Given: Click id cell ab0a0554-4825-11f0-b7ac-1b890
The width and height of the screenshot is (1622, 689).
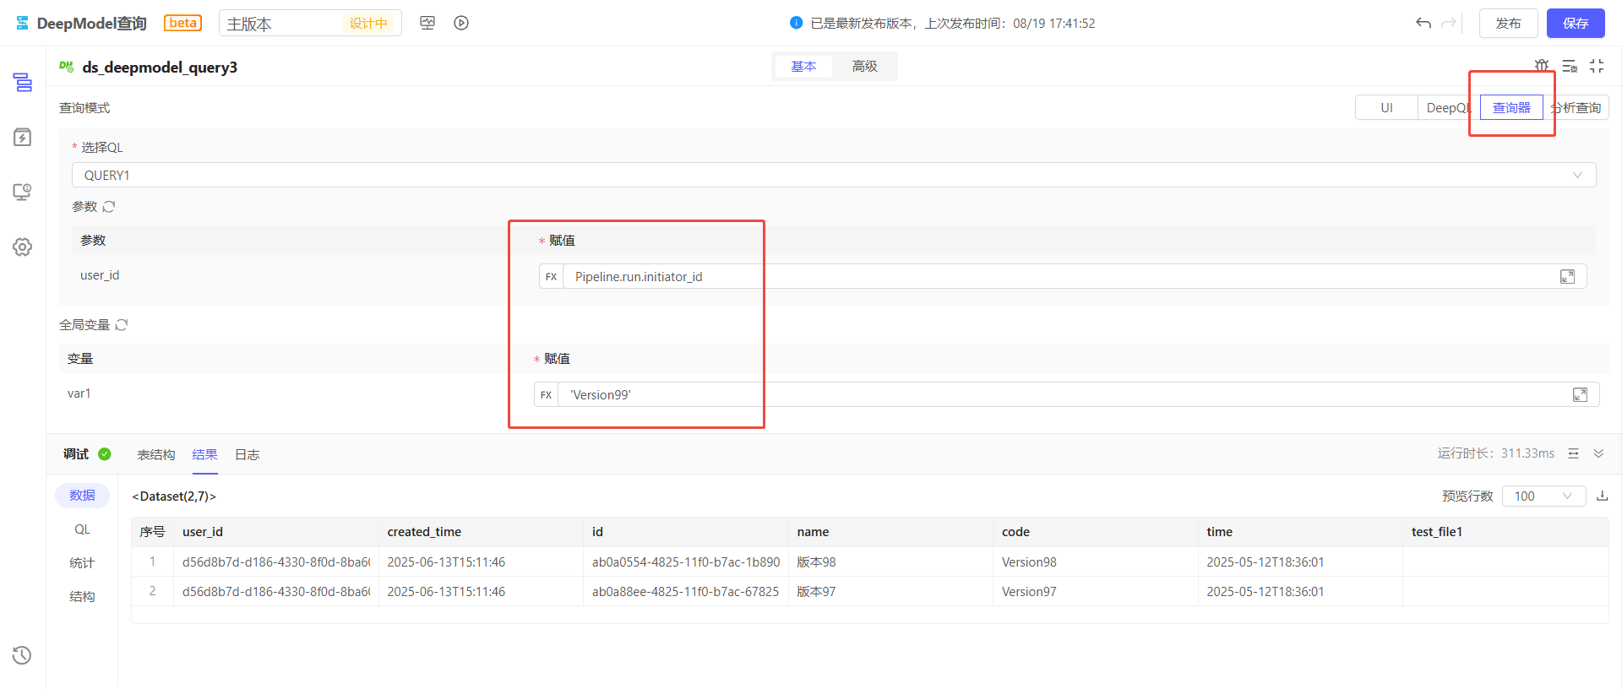Looking at the screenshot, I should pyautogui.click(x=686, y=562).
